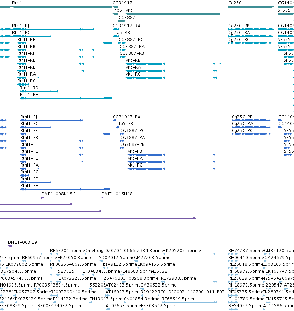Click the Rtnl1 gene label
The width and height of the screenshot is (294, 311).
[x=17, y=3]
